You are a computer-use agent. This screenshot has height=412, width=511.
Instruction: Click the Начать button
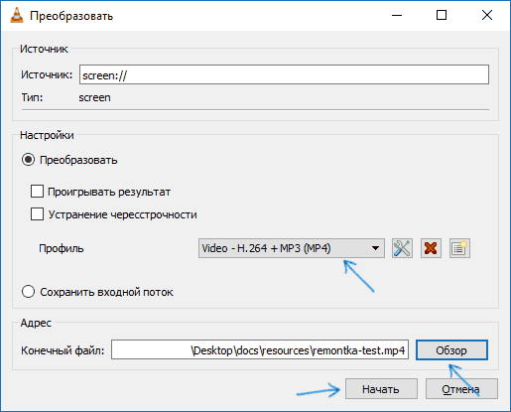click(381, 389)
